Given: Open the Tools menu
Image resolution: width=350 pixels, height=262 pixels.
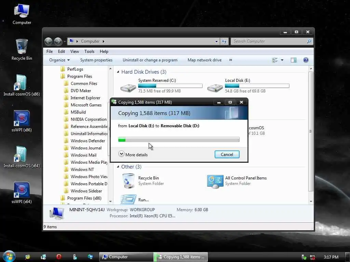Looking at the screenshot, I should coord(89,52).
